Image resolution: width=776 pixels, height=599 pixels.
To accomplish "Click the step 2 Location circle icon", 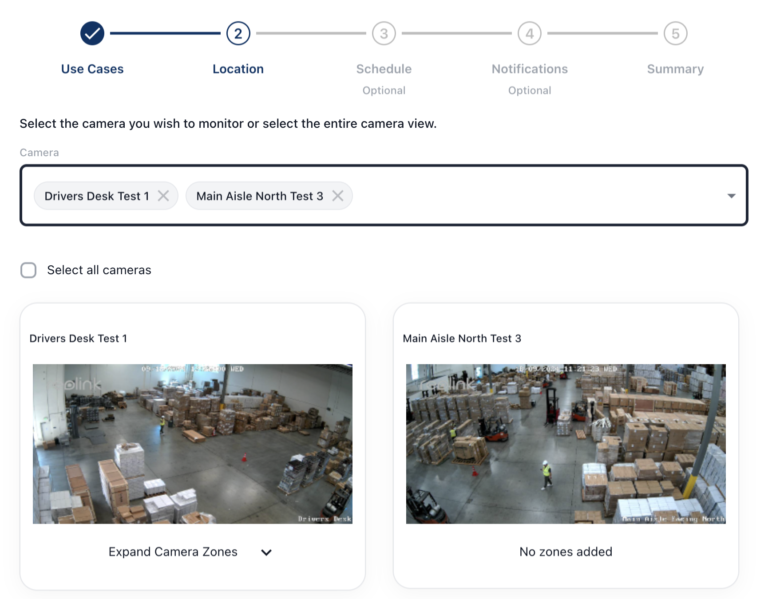I will (x=238, y=33).
